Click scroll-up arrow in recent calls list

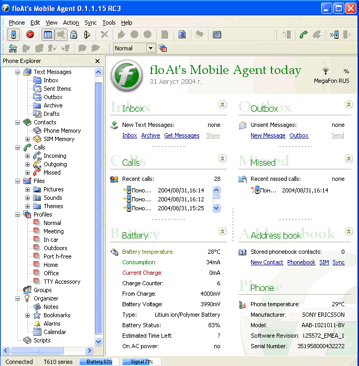tap(216, 190)
